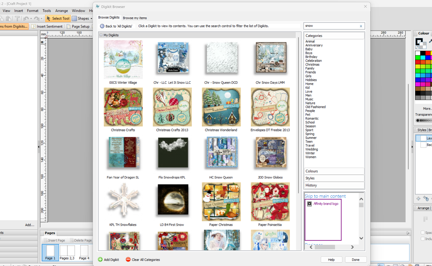
Task: Open the Arrange menu
Action: coord(61,11)
